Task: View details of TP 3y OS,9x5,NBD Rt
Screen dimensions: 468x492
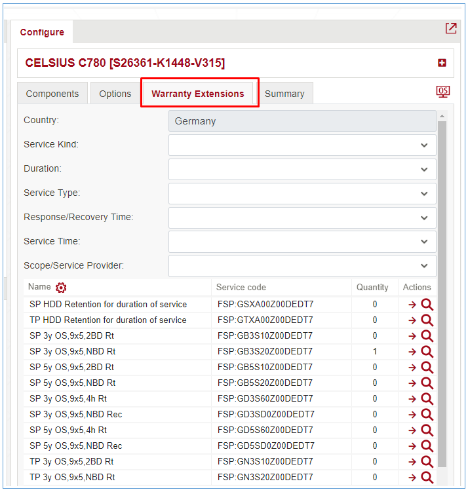Action: click(x=427, y=477)
